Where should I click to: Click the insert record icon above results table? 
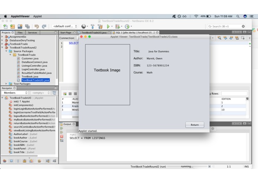coord(65,94)
